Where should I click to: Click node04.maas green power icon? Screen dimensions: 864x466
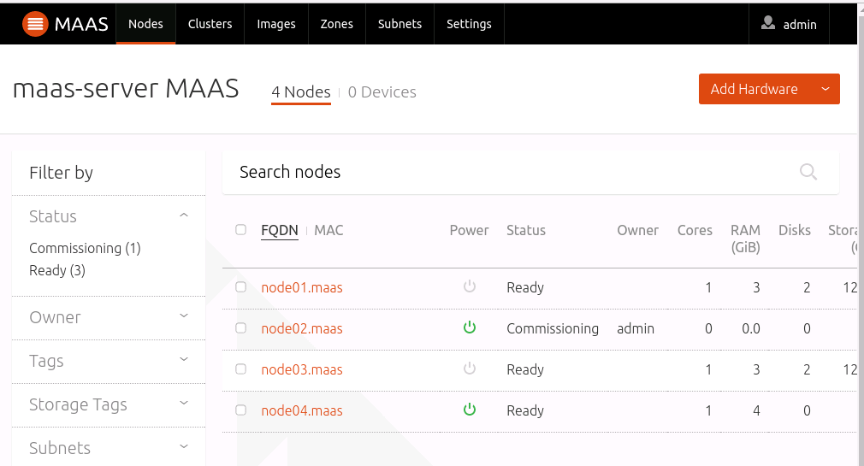click(x=470, y=410)
